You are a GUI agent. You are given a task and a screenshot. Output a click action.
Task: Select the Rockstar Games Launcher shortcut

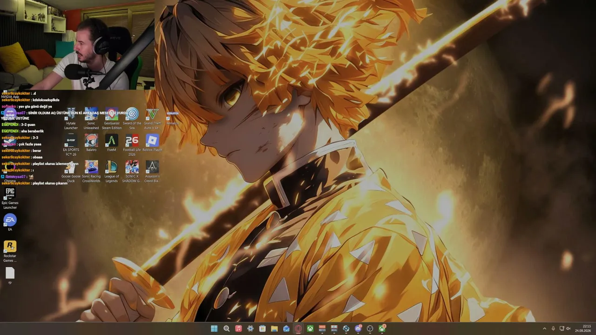coord(10,251)
